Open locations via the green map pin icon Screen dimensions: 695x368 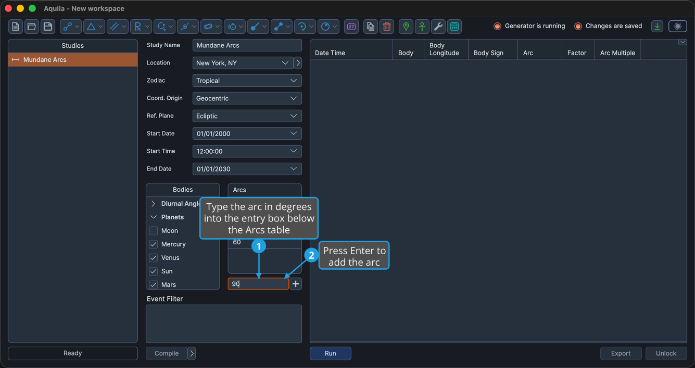406,27
